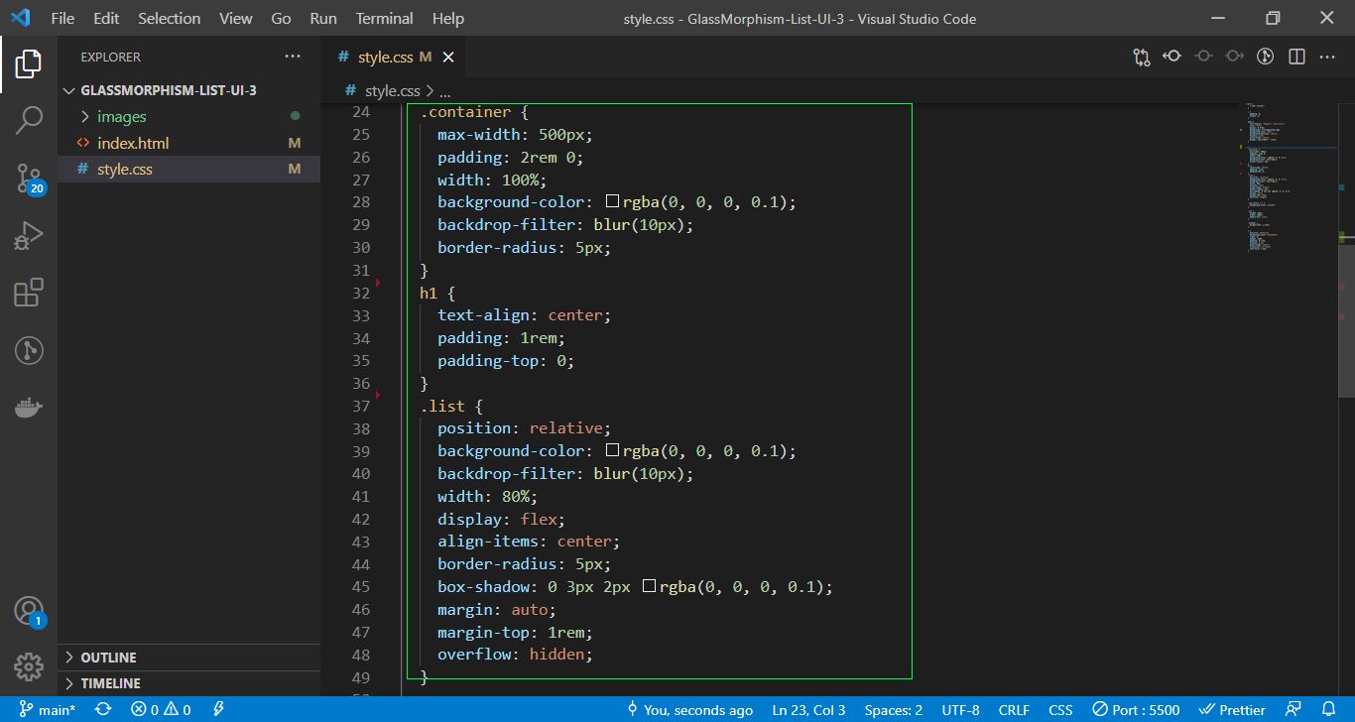
Task: Open notifications bell in status bar
Action: coord(1329,710)
